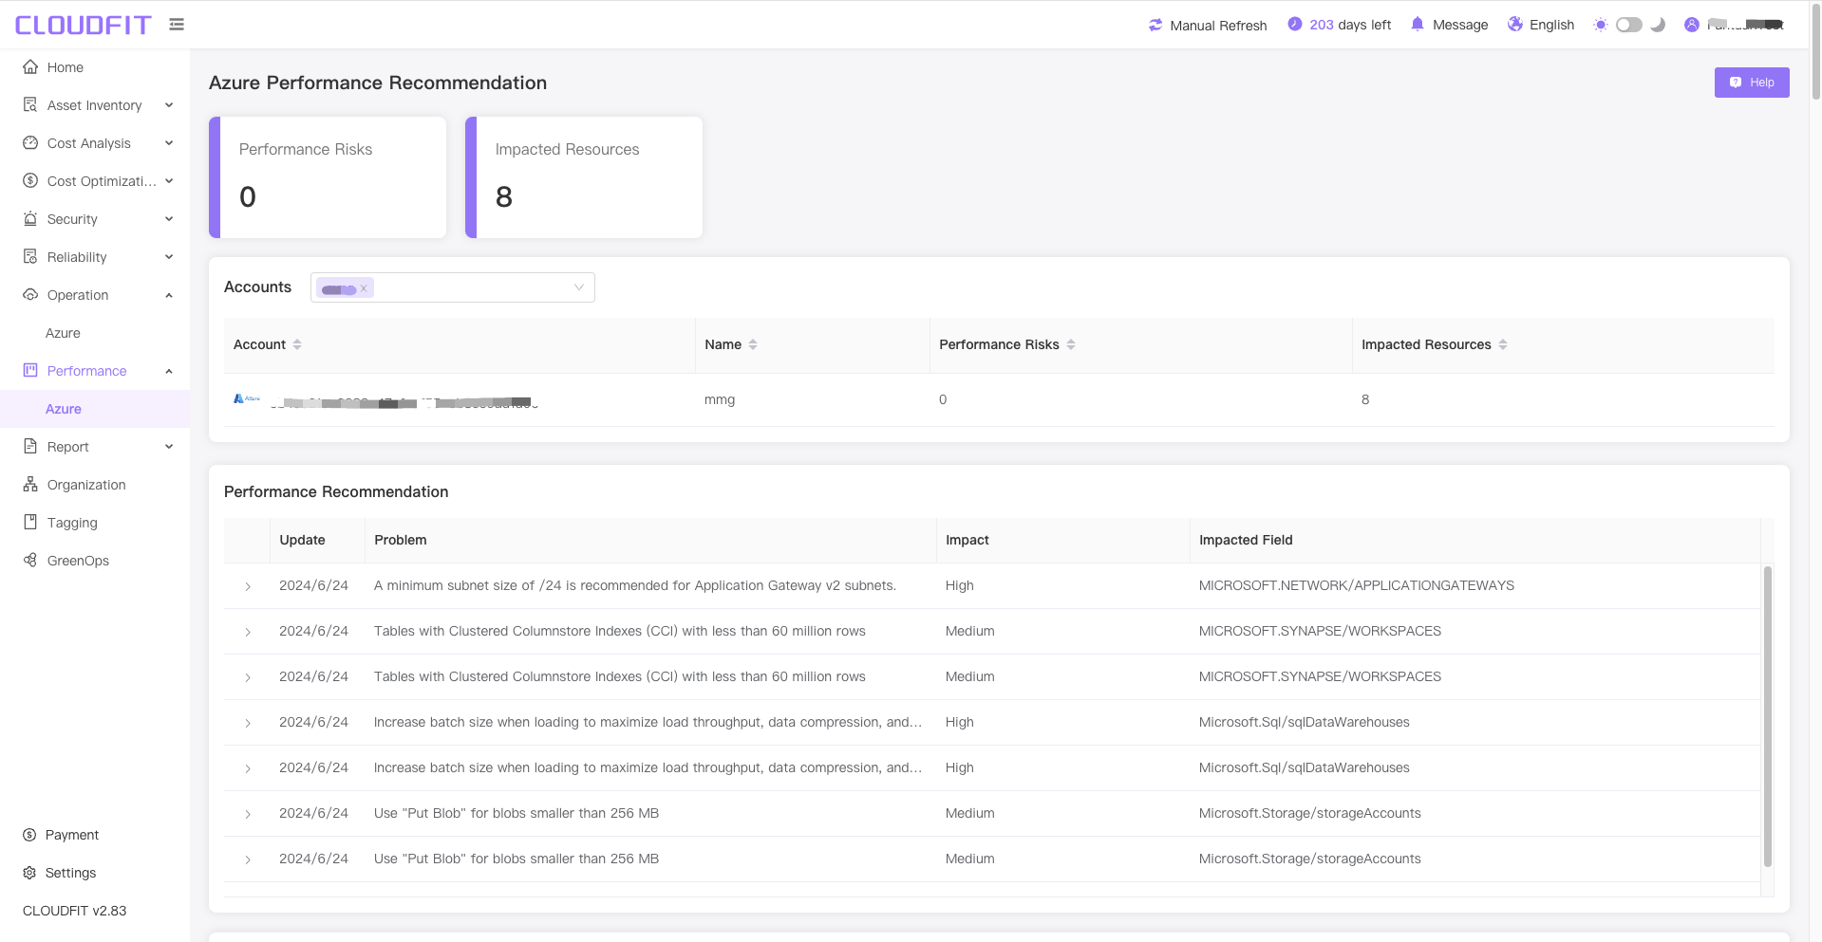This screenshot has height=942, width=1822.
Task: Click the CLOUDFIT logo
Action: click(83, 25)
